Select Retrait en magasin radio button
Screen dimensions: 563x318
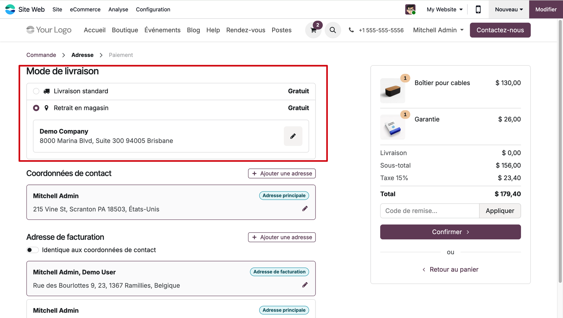pyautogui.click(x=36, y=108)
